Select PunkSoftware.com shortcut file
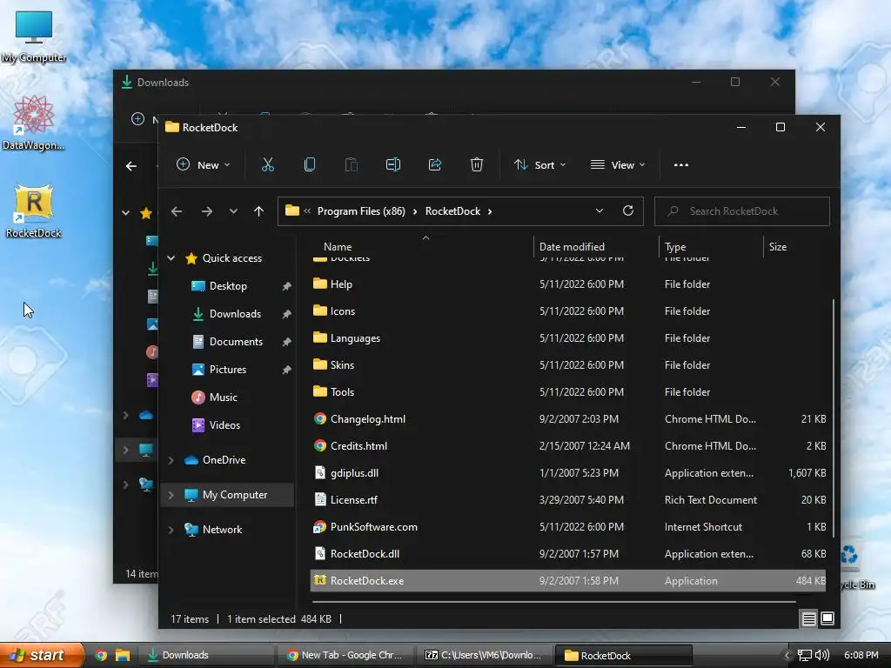Image resolution: width=891 pixels, height=668 pixels. 568,527
